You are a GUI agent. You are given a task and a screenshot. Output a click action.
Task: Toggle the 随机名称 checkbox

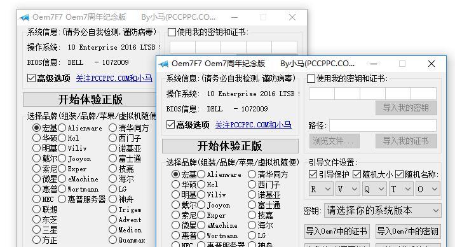(x=399, y=174)
